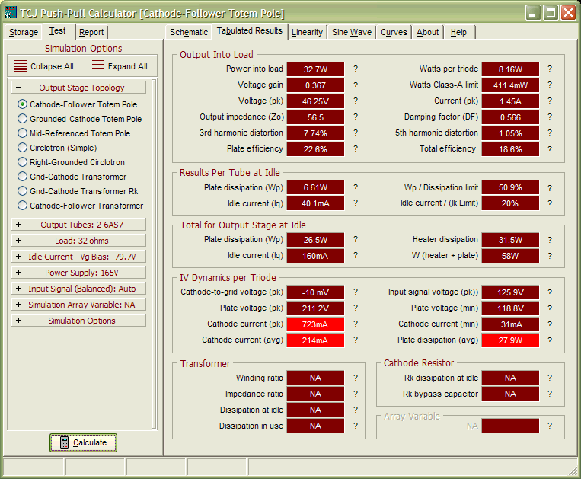Switch to the Schematic tab

click(188, 32)
